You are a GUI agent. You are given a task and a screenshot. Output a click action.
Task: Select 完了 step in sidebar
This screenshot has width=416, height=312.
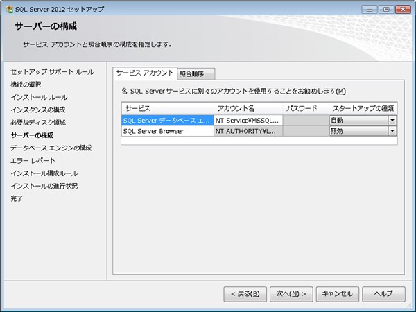pyautogui.click(x=17, y=198)
